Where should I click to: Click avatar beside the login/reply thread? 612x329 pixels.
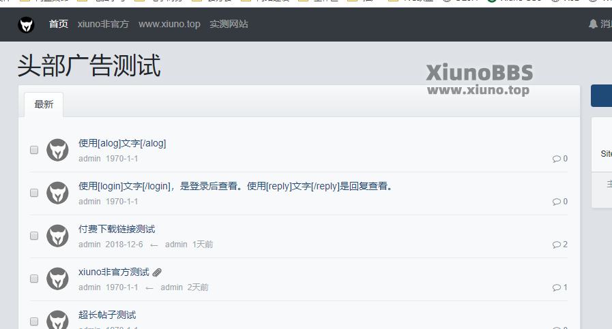[x=58, y=193]
